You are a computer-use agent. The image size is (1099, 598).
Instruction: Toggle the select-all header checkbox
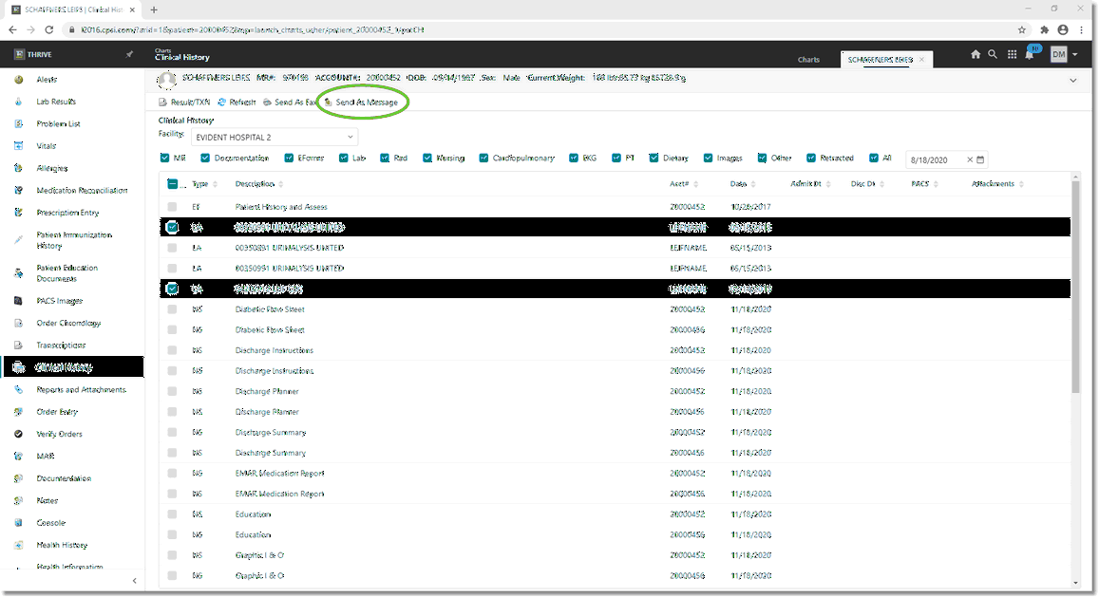(x=173, y=184)
